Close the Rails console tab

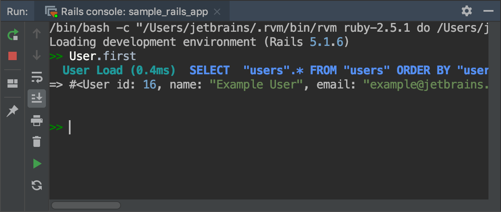217,11
